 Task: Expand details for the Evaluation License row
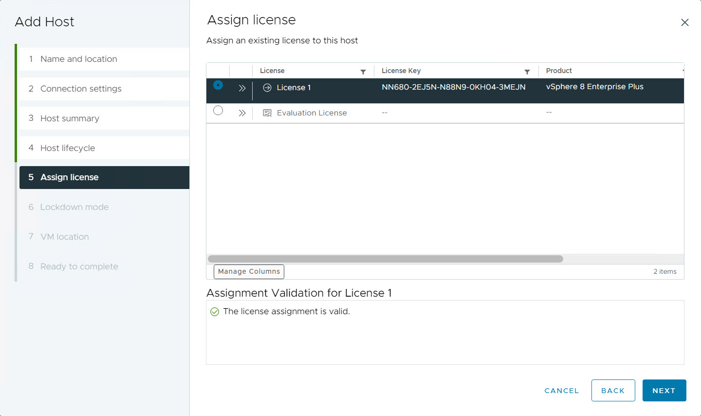click(242, 113)
